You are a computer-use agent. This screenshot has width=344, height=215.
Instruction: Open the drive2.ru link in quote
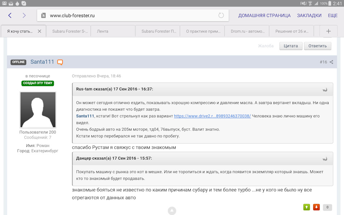coord(212,116)
